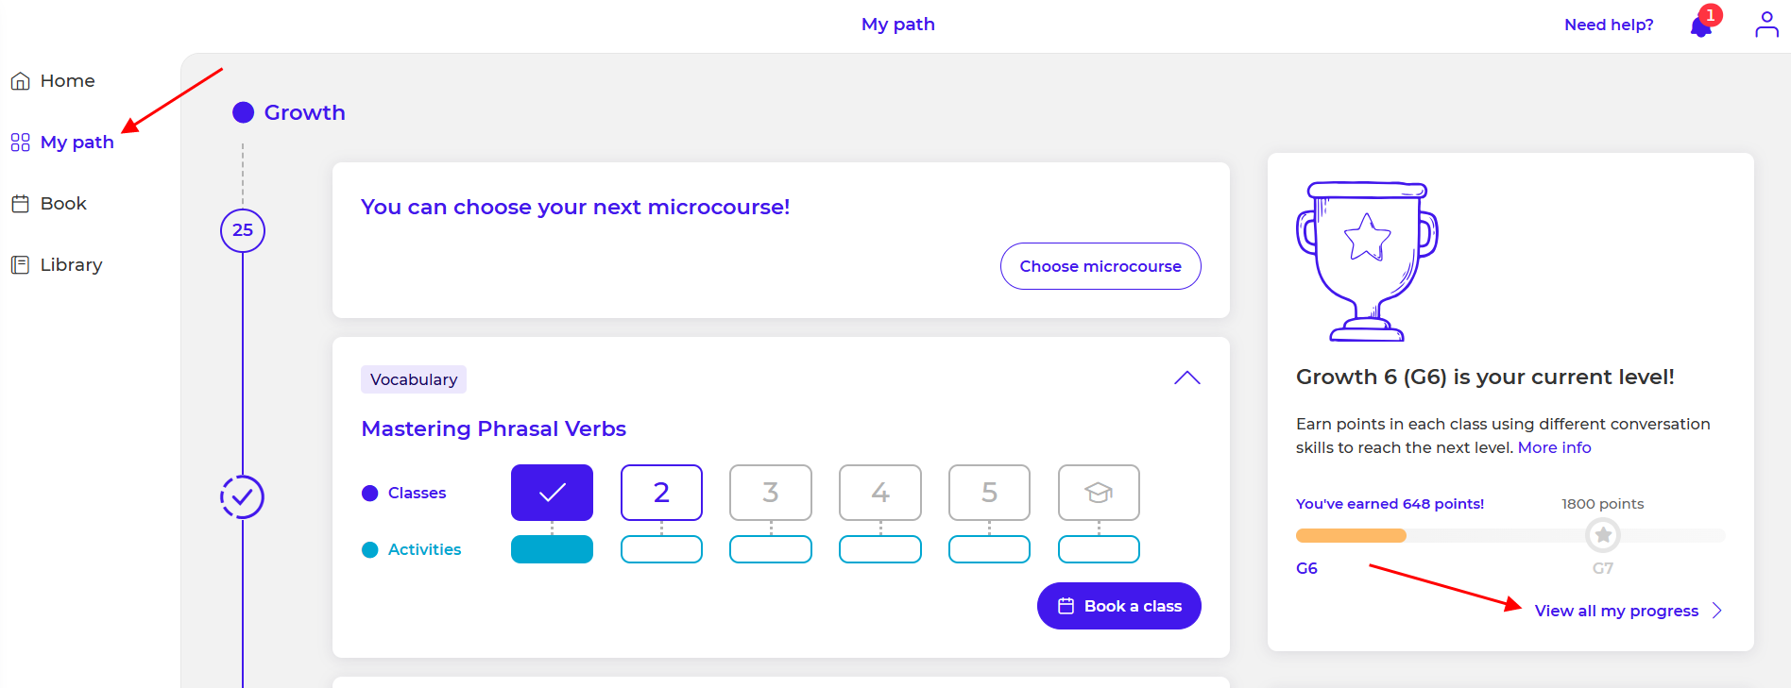Viewport: 1791px width, 688px height.
Task: Click the orange points progress bar
Action: 1351,536
